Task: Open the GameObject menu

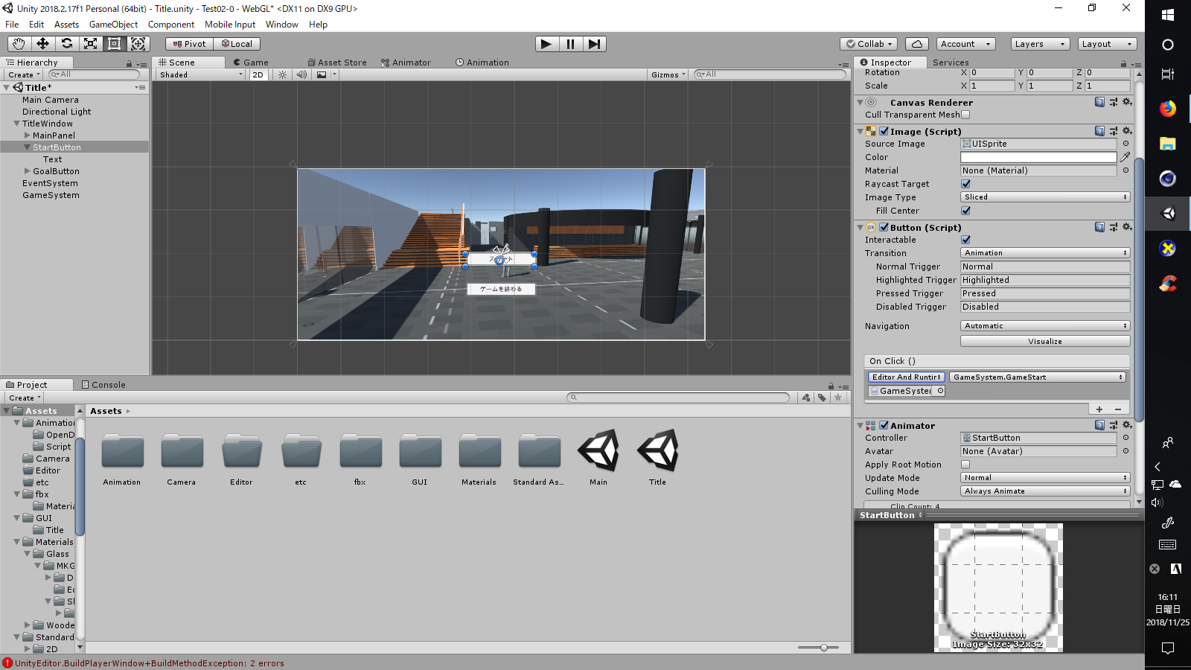Action: coord(113,24)
